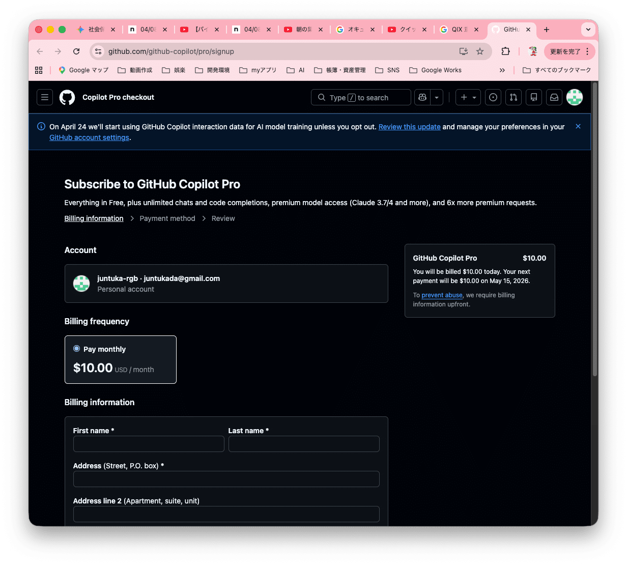This screenshot has width=627, height=564.
Task: Open the Repositories icon in GitHub header
Action: click(x=534, y=97)
